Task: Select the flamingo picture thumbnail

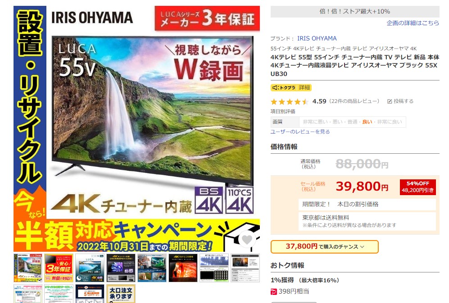Action: [x=183, y=268]
